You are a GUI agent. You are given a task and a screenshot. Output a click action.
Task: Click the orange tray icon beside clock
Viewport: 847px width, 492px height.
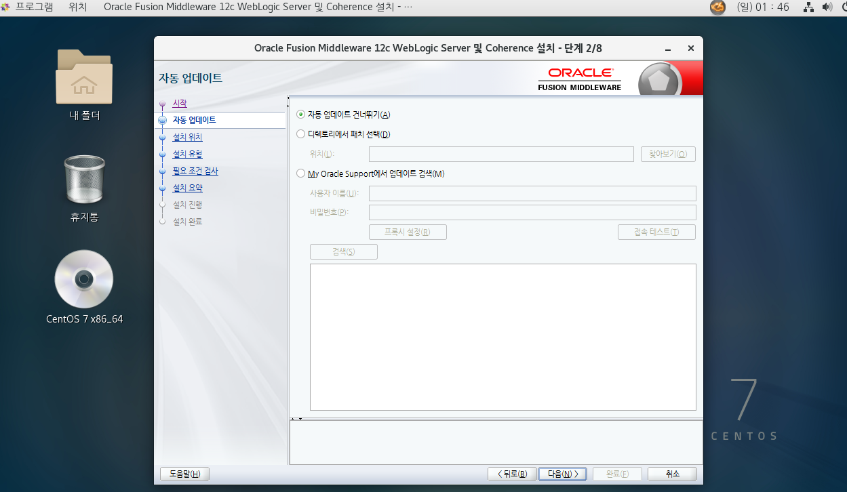pos(717,7)
